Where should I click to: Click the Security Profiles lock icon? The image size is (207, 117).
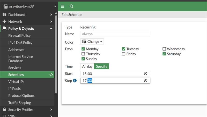(4, 110)
